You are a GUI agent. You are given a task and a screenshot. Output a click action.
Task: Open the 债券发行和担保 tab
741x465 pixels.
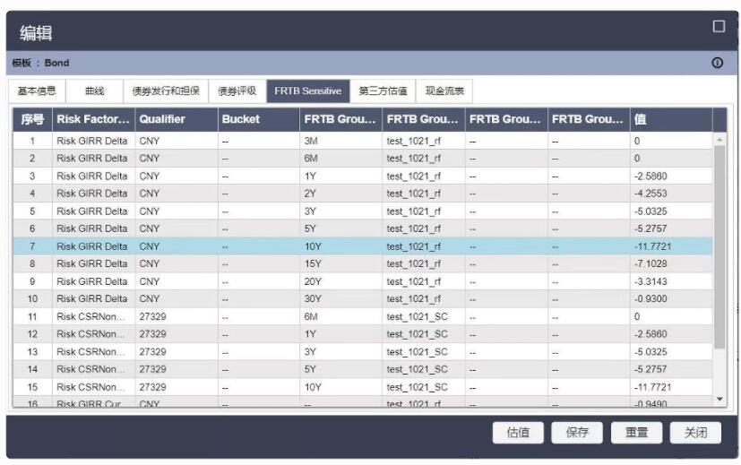(165, 90)
